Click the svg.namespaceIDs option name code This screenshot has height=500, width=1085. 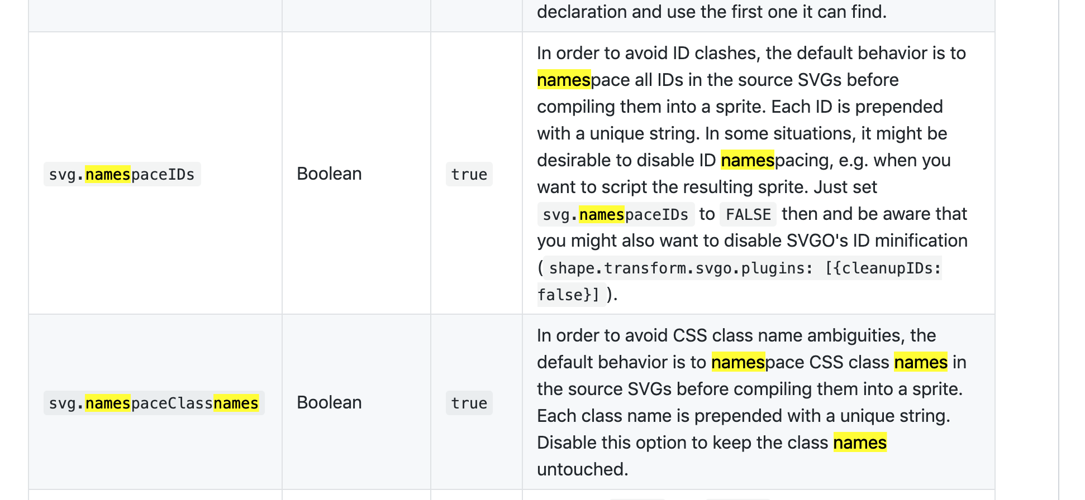pos(122,174)
